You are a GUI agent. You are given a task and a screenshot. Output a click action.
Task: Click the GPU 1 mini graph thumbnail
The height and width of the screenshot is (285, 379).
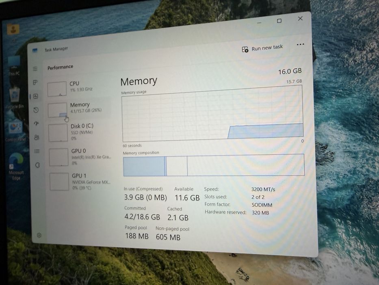[59, 182]
